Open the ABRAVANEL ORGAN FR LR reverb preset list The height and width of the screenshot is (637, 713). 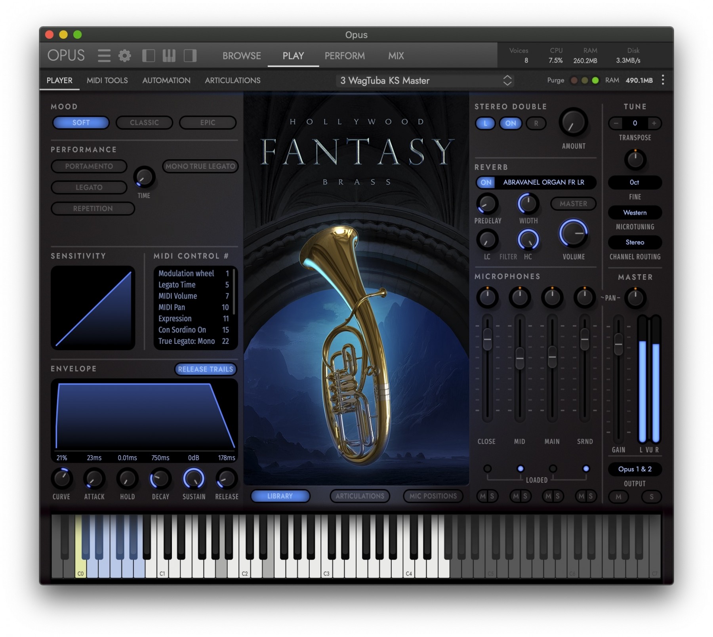coord(543,182)
